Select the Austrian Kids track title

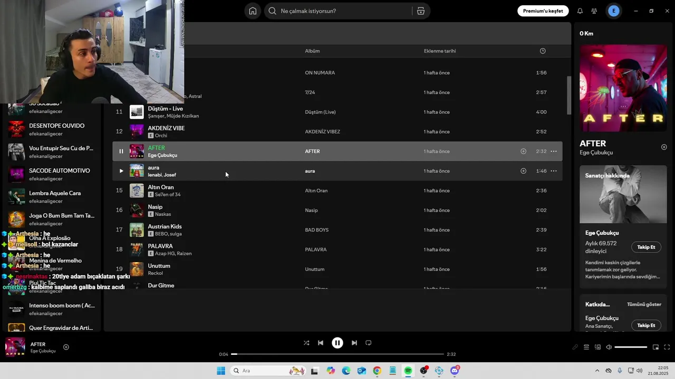coord(165,226)
